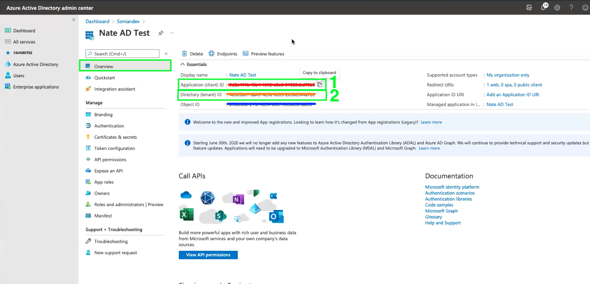This screenshot has width=590, height=284.
Task: Open Learn more about new App registrations
Action: click(431, 122)
